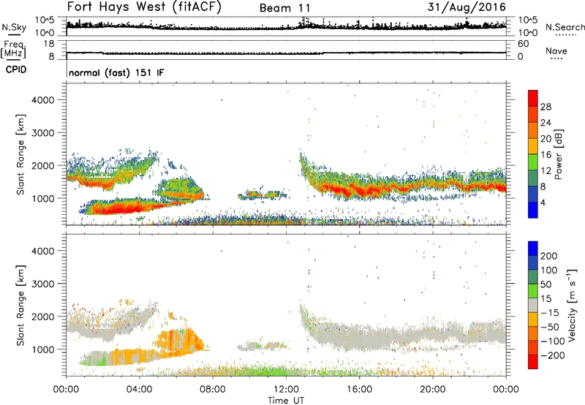This screenshot has height=405, width=585.
Task: Click 'Slant Range [km]' label of velocity panel
Action: click(x=20, y=306)
